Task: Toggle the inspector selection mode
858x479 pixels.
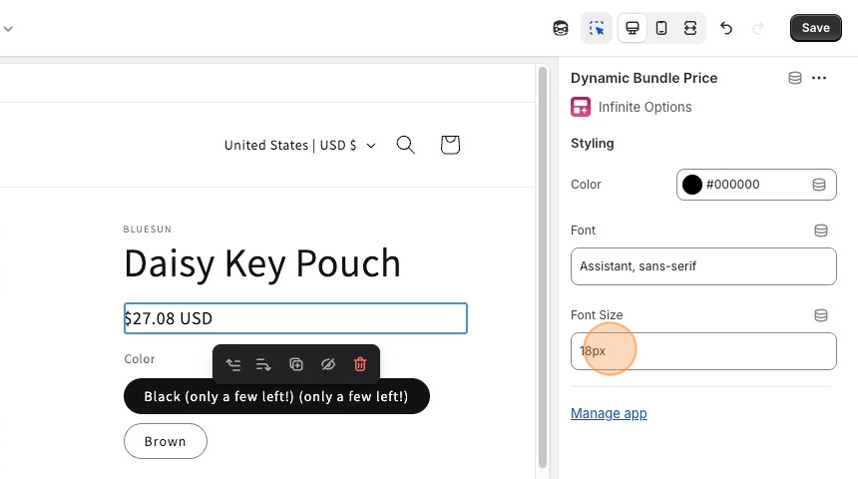Action: click(x=597, y=28)
